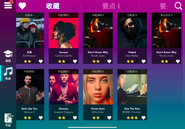This screenshot has height=129, width=185.
Task: Select the 收藏 favorites tab
Action: 53,6
